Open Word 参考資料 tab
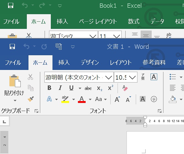 click(x=154, y=62)
